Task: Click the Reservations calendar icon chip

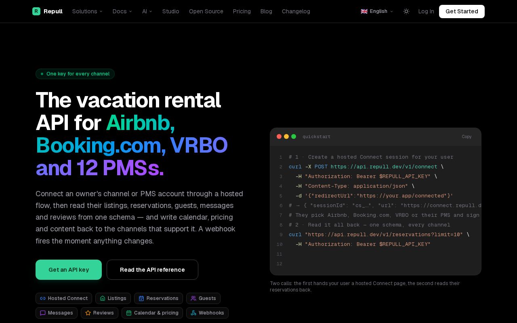Action: (x=158, y=298)
